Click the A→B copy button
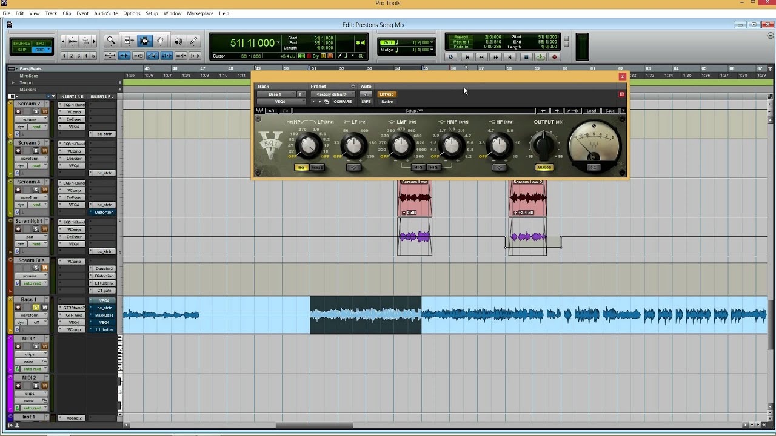Image resolution: width=776 pixels, height=436 pixels. [572, 111]
